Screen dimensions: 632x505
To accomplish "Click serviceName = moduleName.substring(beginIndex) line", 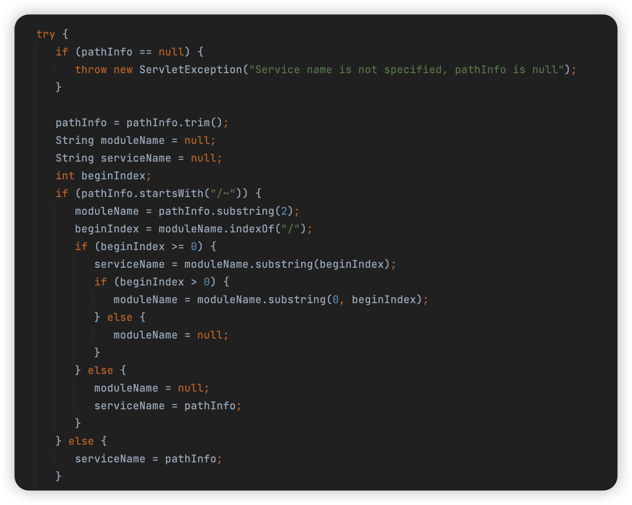I will (245, 264).
